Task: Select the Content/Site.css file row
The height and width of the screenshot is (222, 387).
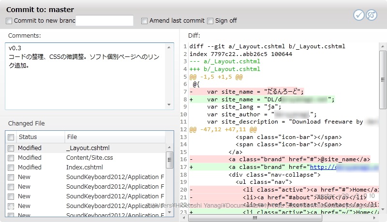Action: coord(86,157)
